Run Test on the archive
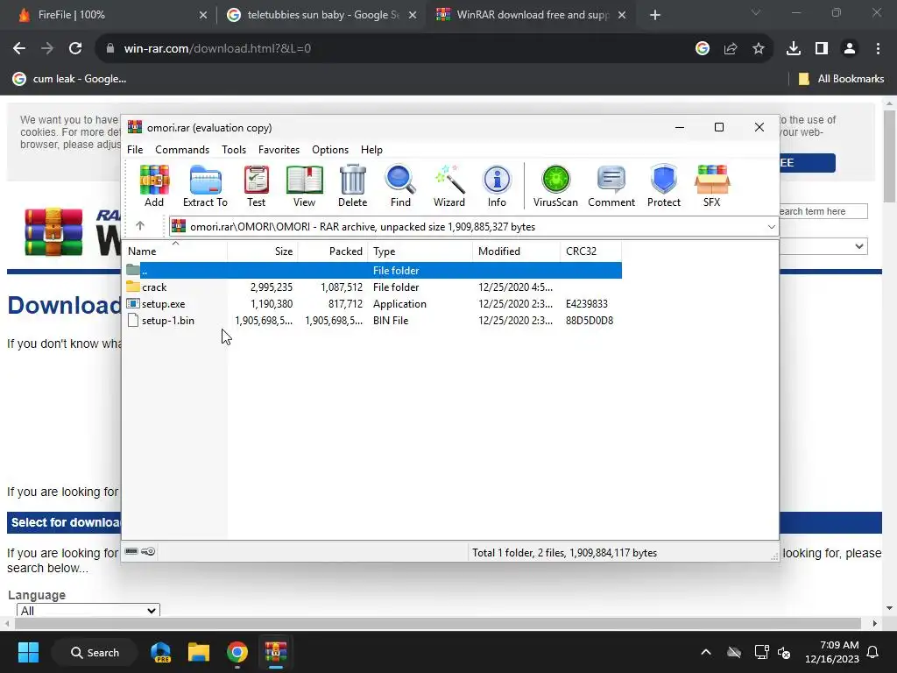Viewport: 897px width, 673px height. click(257, 186)
